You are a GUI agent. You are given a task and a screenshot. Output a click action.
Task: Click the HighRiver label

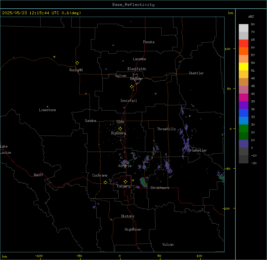pos(133,229)
